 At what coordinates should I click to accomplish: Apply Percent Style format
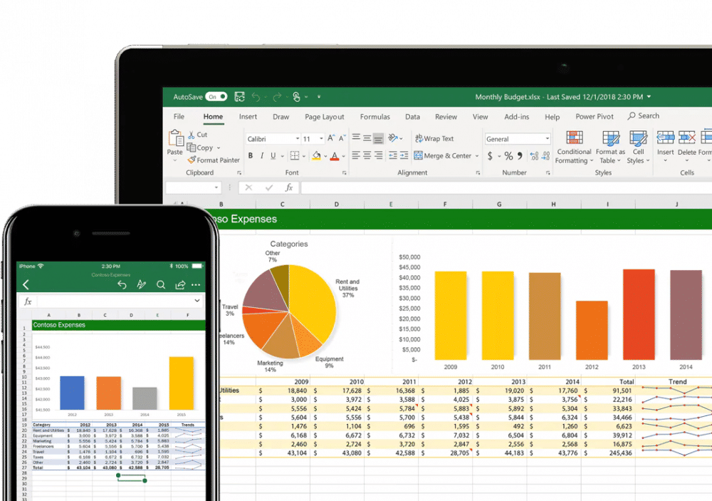click(508, 156)
